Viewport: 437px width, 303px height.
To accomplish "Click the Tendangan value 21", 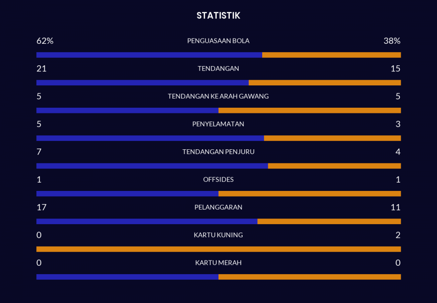I will [42, 69].
